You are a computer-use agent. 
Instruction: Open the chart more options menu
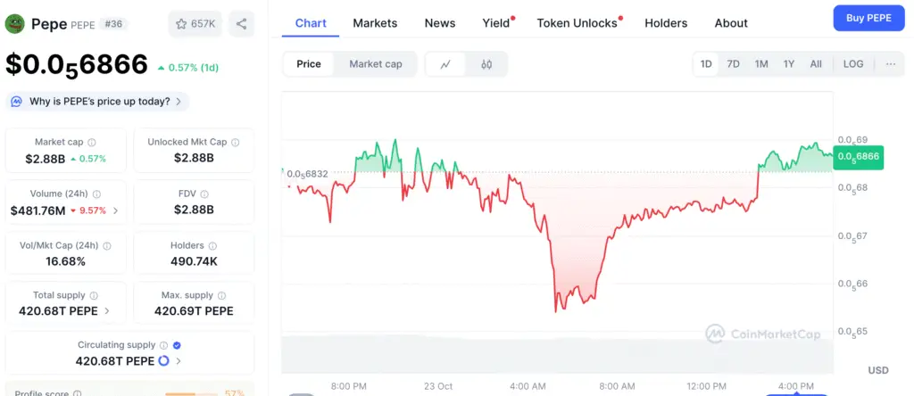tap(890, 64)
